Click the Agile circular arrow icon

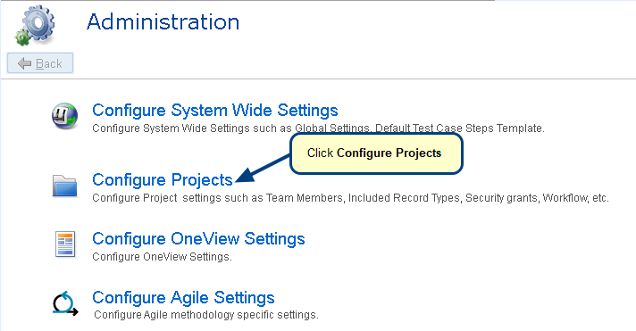pyautogui.click(x=65, y=303)
